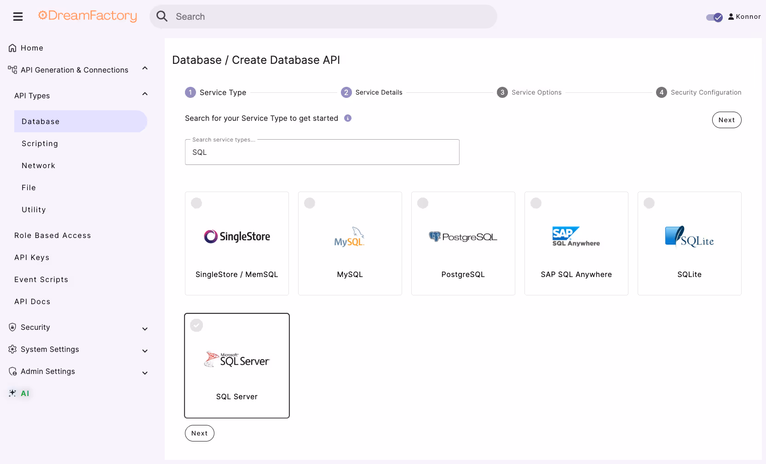Open the hamburger navigation menu
The image size is (766, 464).
pos(18,17)
